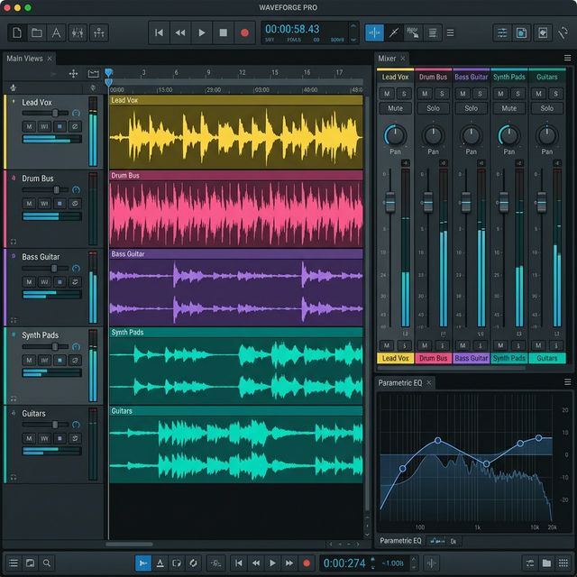Expand the Bass Guitar track lane icon
Screen dimensions: 577x577
14,320
